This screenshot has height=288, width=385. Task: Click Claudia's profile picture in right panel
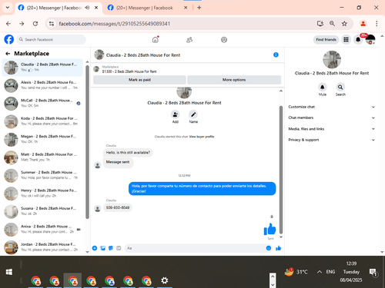coord(332,60)
